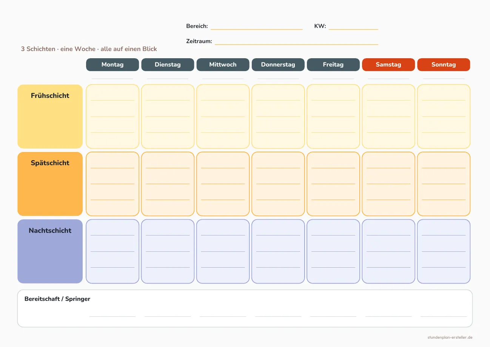Click the subtitle '3 Schichten · eine Woche'
Screen dimensions: 490x347
click(58, 49)
